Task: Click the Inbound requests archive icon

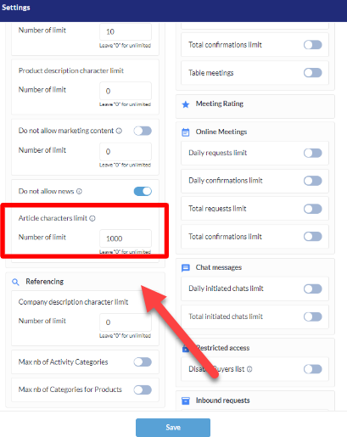Action: 186,401
